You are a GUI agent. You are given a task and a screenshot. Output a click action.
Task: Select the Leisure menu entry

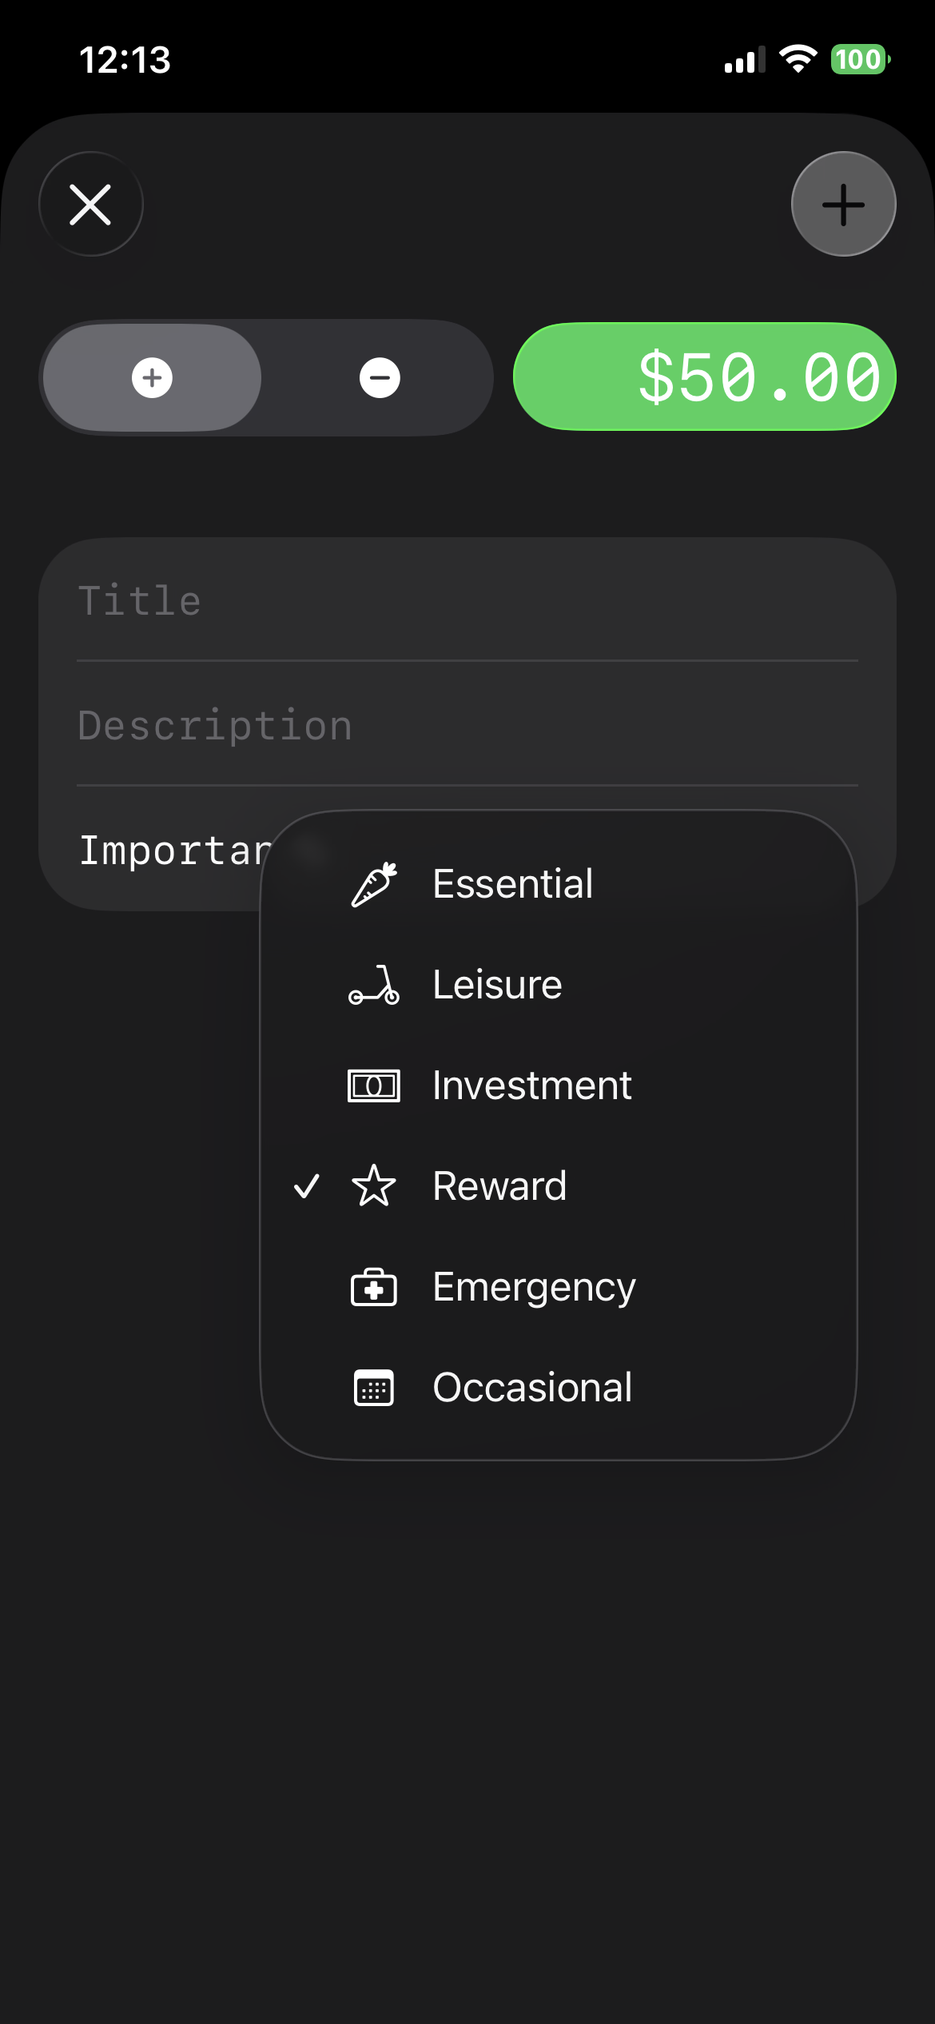[x=497, y=985]
